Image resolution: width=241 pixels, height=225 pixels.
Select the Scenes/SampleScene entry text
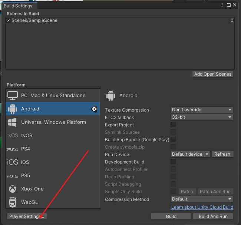click(34, 20)
